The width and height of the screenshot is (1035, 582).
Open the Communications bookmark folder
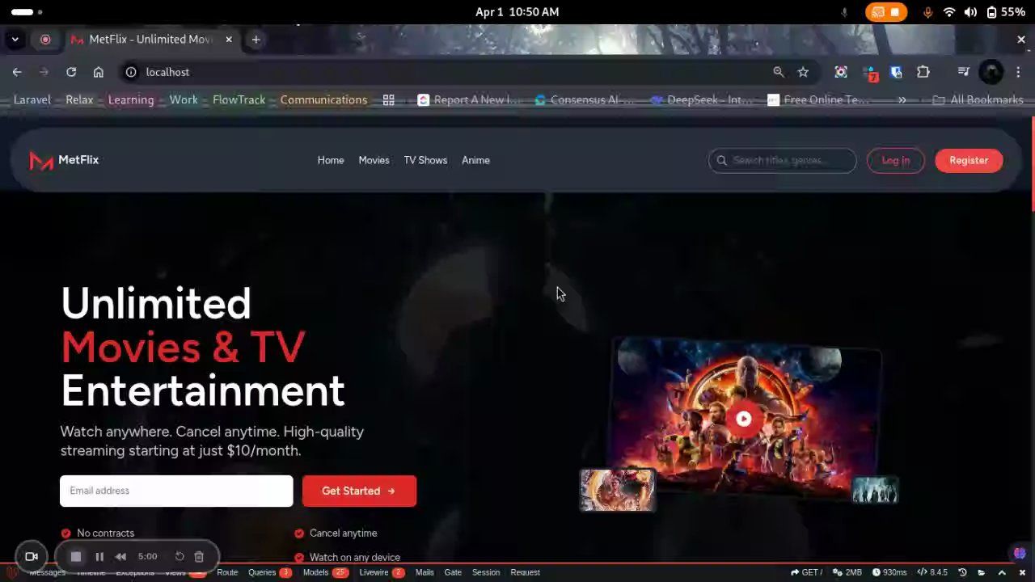[323, 99]
